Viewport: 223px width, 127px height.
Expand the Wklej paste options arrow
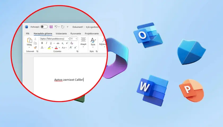29,47
